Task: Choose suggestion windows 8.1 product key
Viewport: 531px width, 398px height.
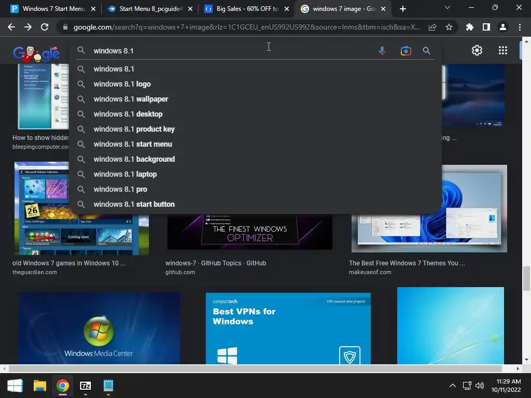Action: tap(255, 129)
